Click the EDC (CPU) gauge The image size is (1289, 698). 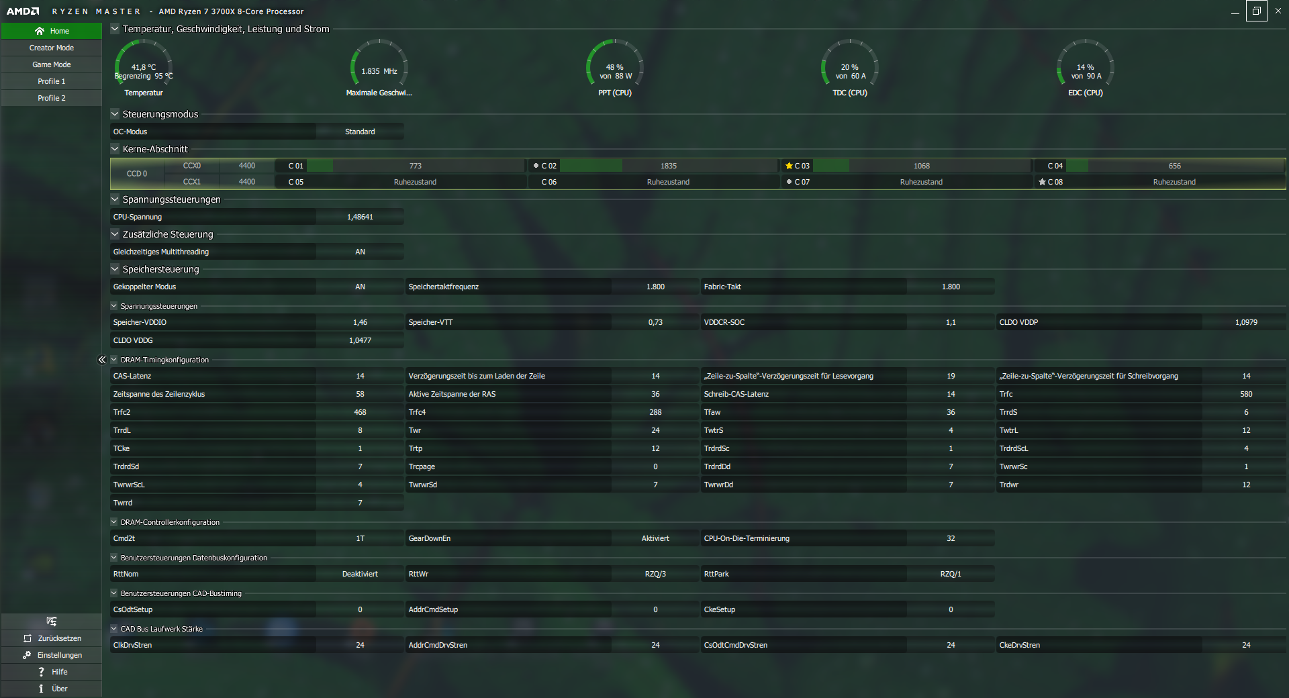click(x=1086, y=68)
